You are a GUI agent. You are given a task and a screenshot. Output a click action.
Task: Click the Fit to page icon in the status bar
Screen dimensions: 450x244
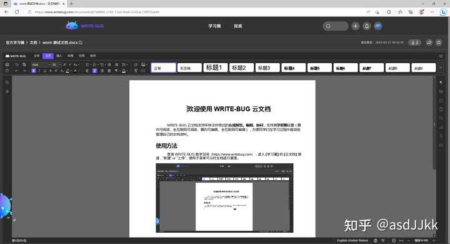394,240
